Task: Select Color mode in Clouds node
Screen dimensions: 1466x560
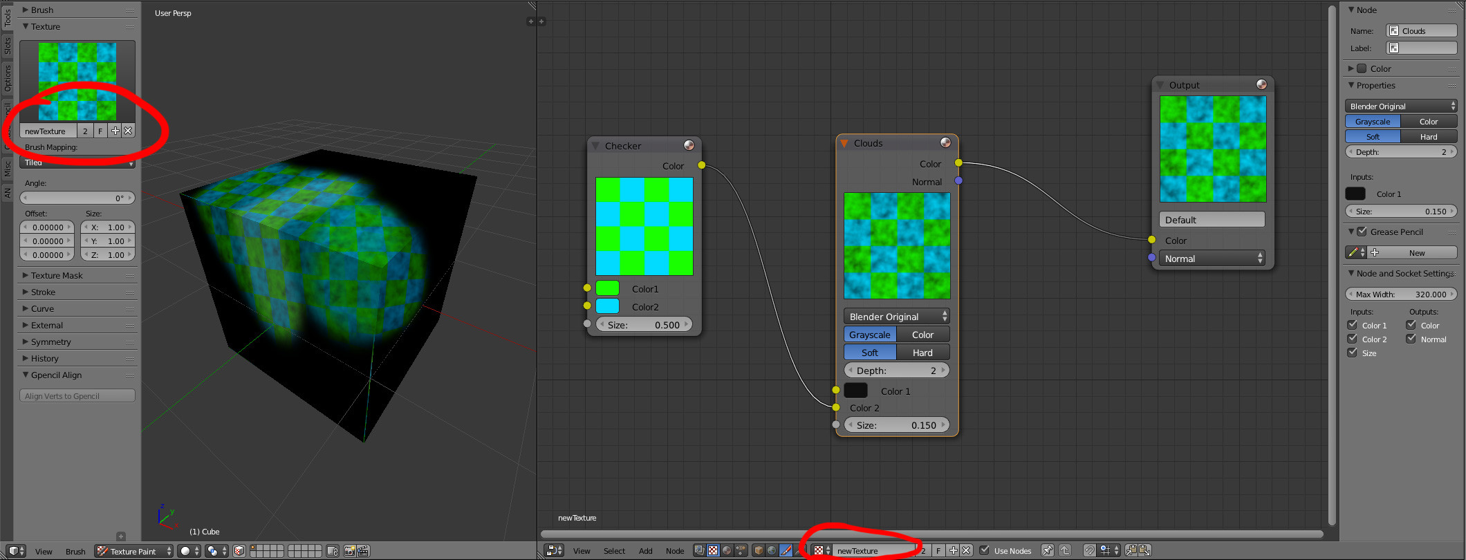Action: click(x=922, y=334)
